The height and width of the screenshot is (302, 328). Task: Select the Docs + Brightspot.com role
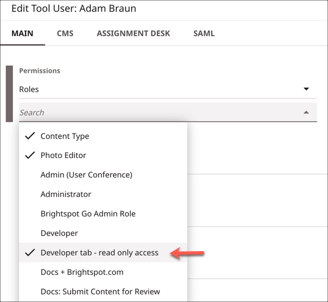click(103, 272)
